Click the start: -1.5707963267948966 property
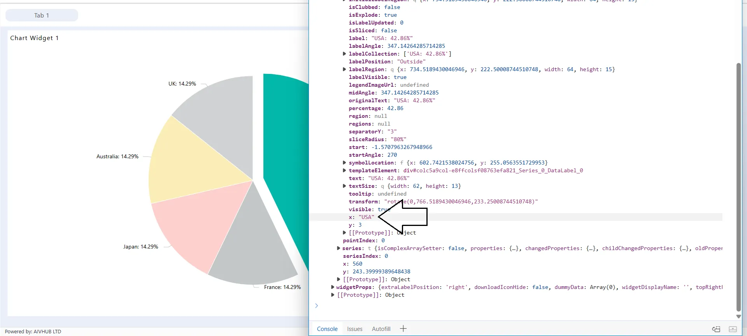This screenshot has height=336, width=747. (390, 147)
